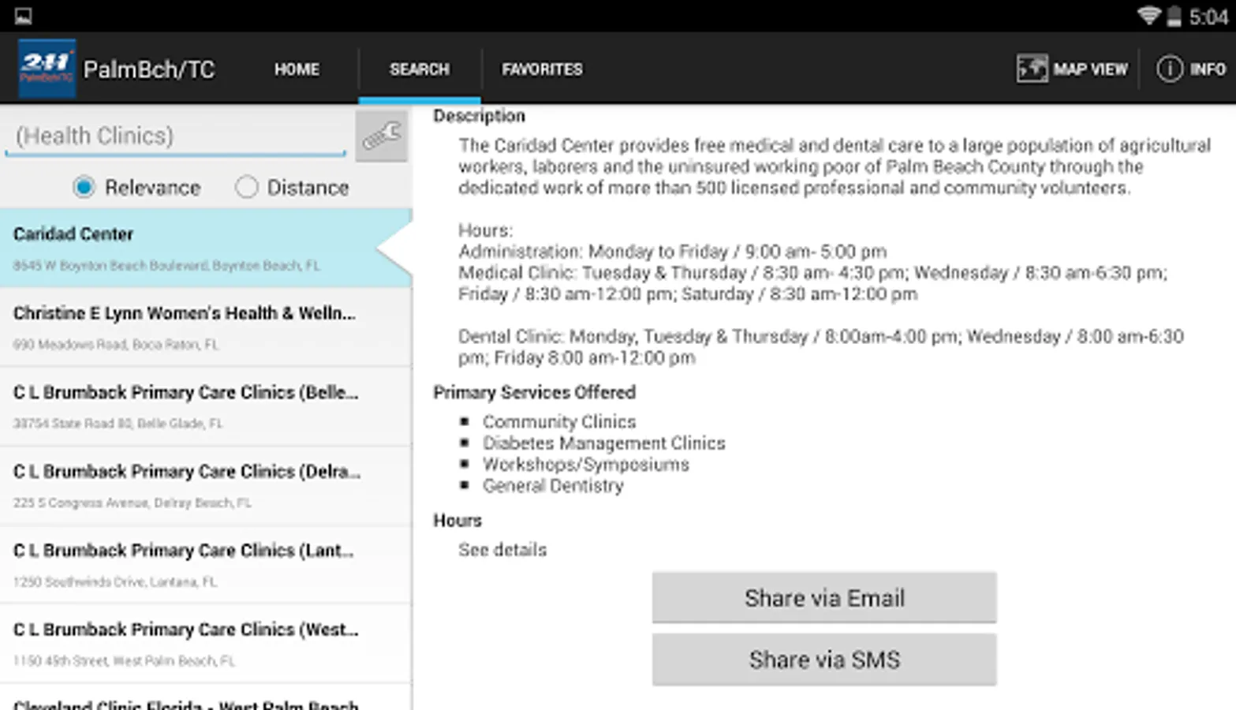Tap the Wi-Fi status icon
Viewport: 1236px width, 710px height.
(1149, 16)
